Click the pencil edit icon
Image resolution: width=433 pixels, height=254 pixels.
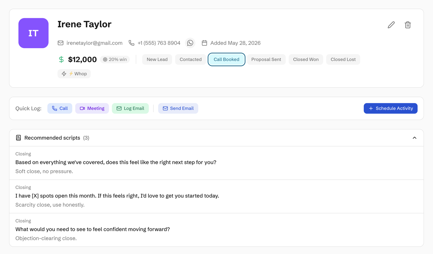coord(391,25)
